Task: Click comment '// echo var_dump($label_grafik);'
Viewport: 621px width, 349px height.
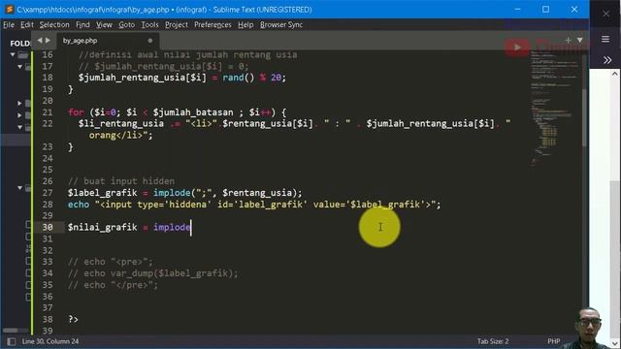Action: point(153,273)
